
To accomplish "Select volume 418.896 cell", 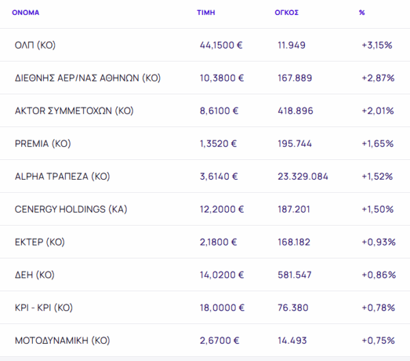I will (295, 111).
